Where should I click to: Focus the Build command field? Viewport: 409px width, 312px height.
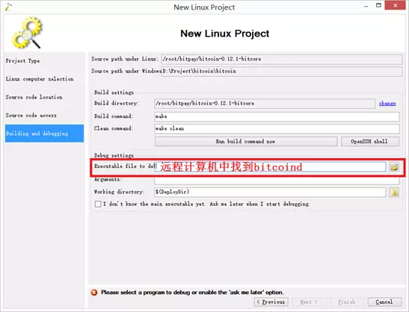click(277, 116)
